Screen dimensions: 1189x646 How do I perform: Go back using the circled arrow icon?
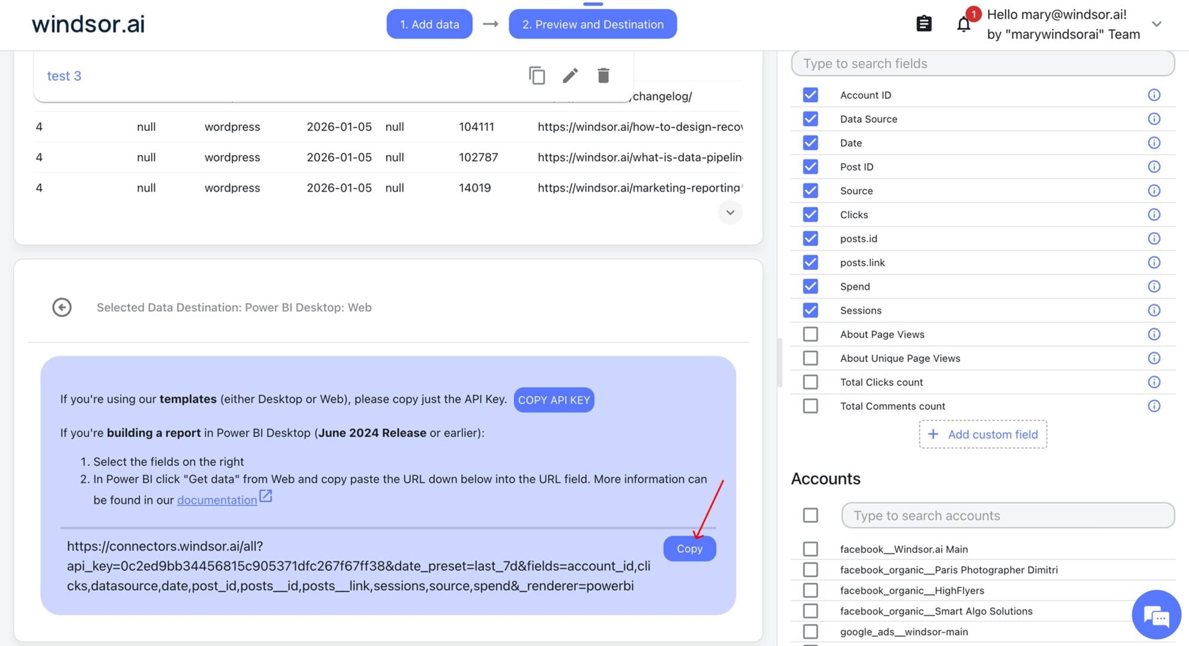pyautogui.click(x=62, y=307)
